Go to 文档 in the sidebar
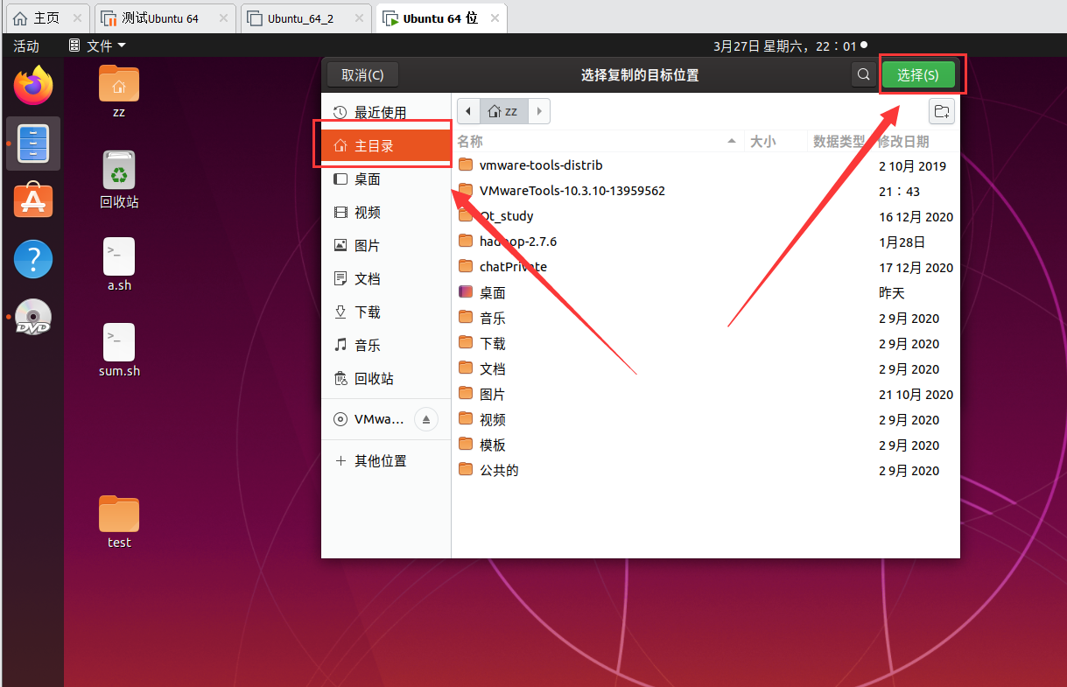 click(x=386, y=279)
